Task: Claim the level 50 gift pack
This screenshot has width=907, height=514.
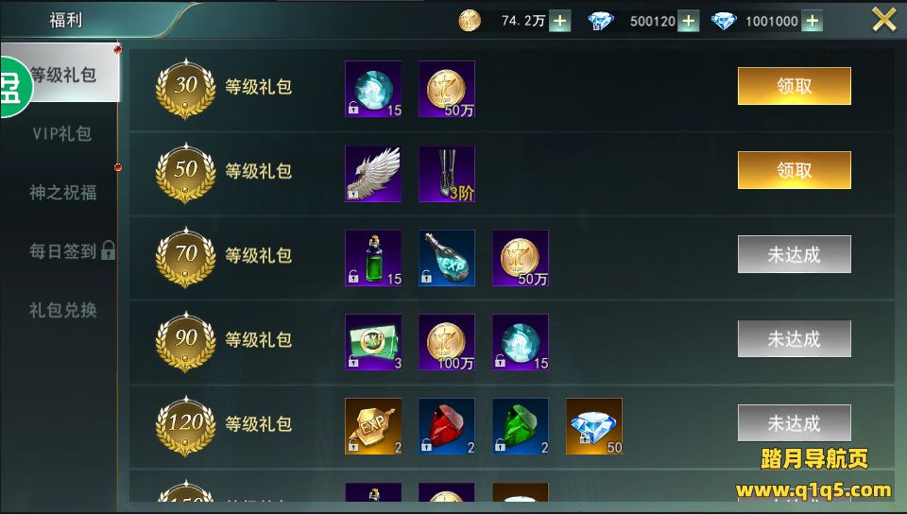Action: pyautogui.click(x=794, y=170)
